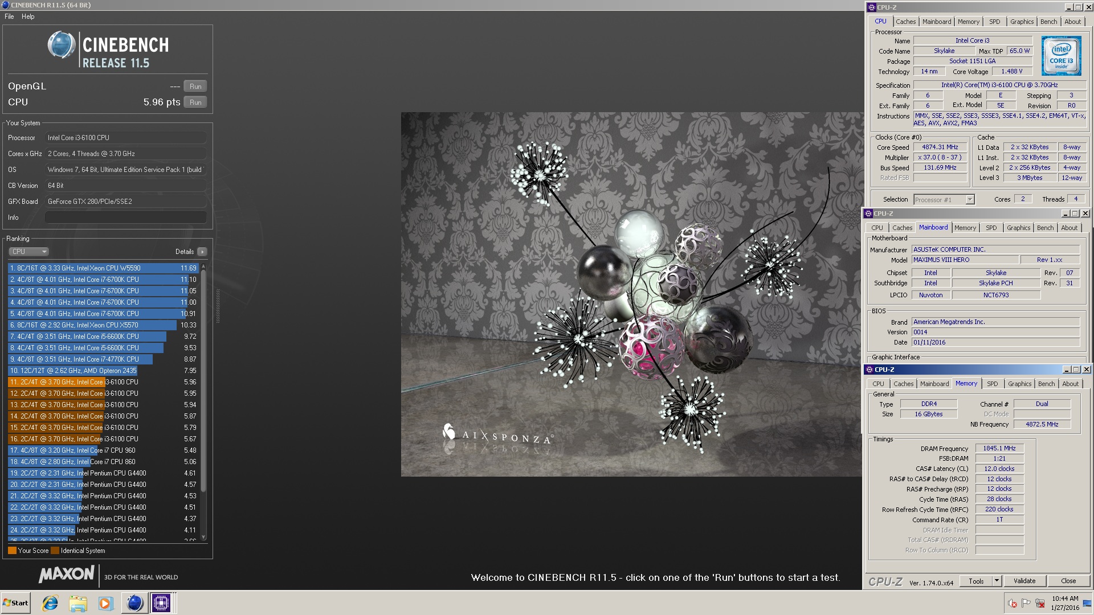Switch to Mainboard tab in top CPU-Z window
The height and width of the screenshot is (615, 1094).
click(937, 22)
